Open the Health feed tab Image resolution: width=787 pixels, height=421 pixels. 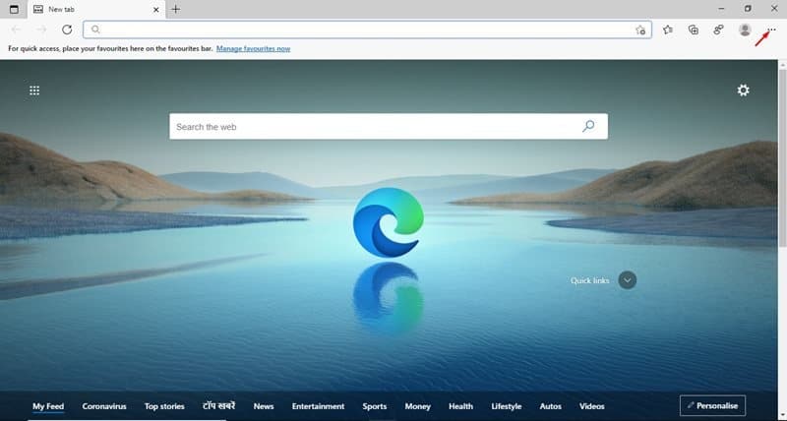[460, 406]
